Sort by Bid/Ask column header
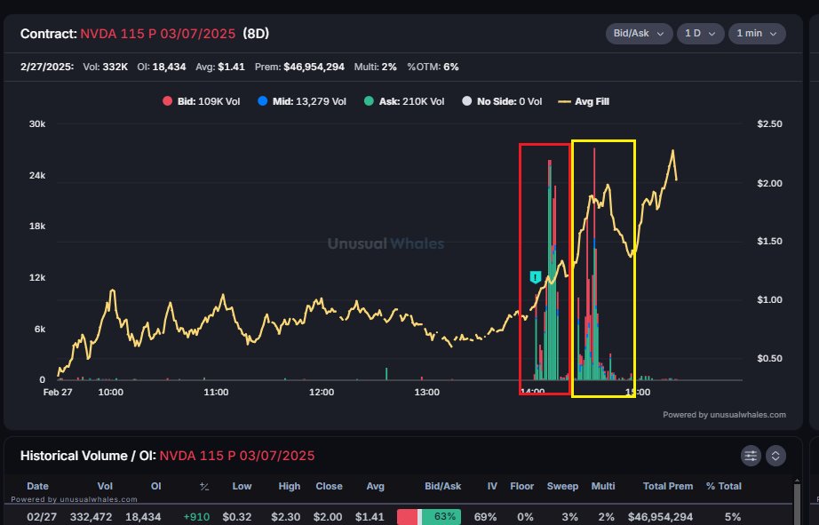 tap(443, 486)
